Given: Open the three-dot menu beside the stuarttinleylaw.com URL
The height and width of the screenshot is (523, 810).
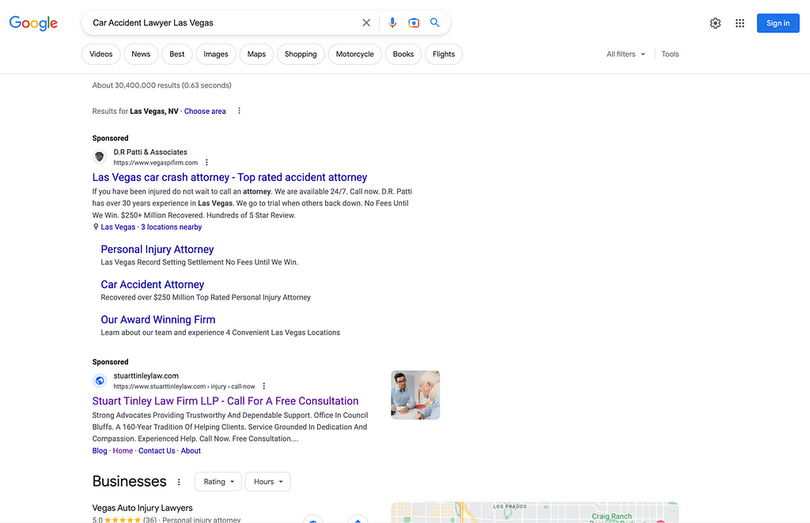Looking at the screenshot, I should [x=264, y=386].
